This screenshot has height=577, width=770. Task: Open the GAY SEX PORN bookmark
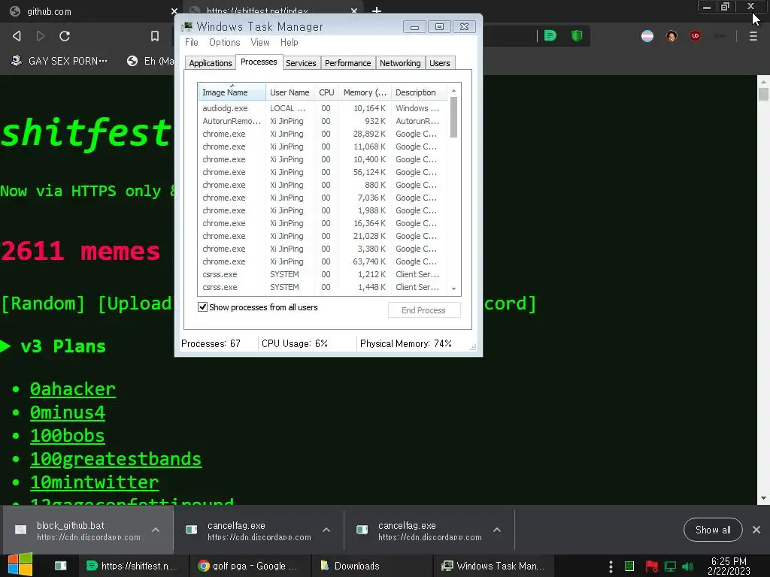pyautogui.click(x=59, y=61)
